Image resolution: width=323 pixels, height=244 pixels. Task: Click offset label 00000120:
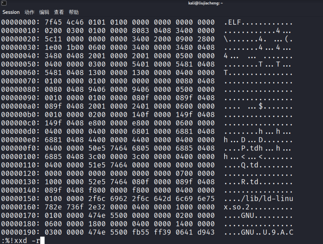pyautogui.click(x=20, y=174)
